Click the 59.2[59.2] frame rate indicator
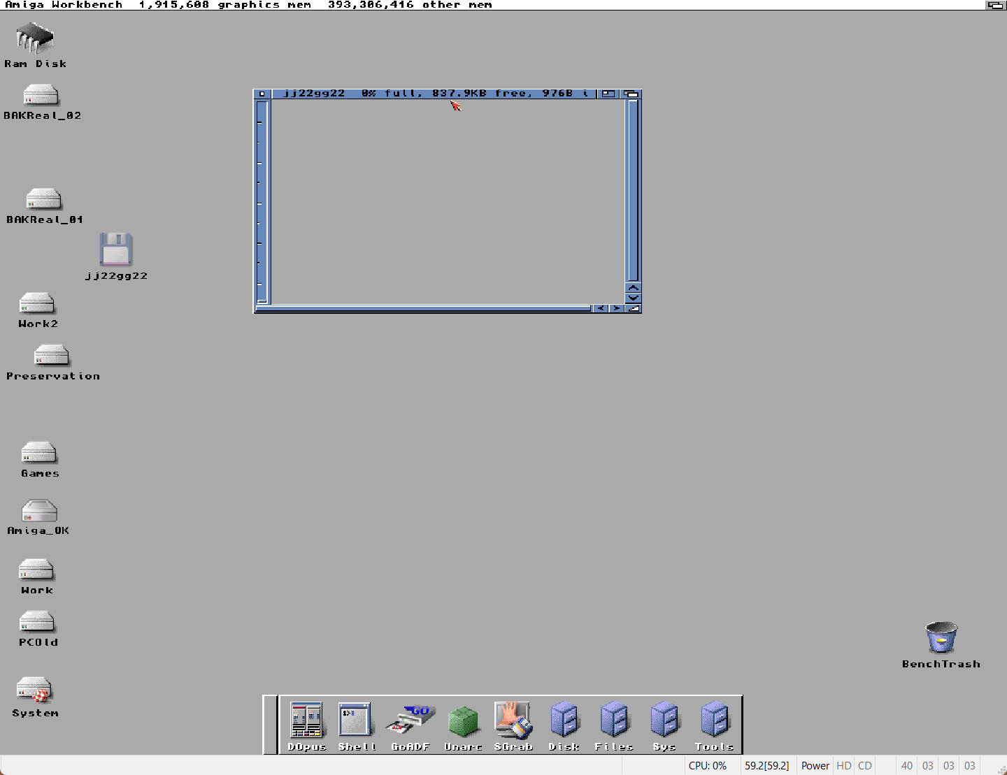The image size is (1007, 775). pos(766,766)
